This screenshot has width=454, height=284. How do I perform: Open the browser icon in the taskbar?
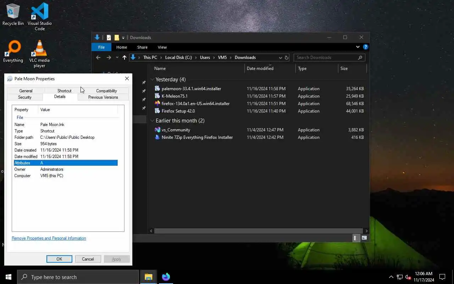tap(166, 277)
